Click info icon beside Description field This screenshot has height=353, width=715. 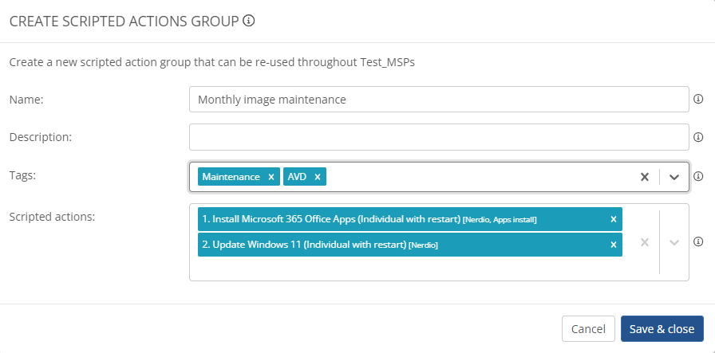coord(698,137)
